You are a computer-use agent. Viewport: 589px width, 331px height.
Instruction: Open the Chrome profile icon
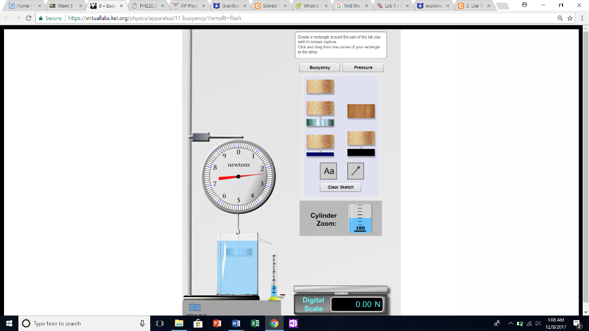pyautogui.click(x=525, y=5)
